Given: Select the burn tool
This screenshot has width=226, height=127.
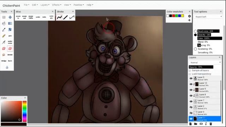Looking at the screenshot, I should click(x=10, y=61).
